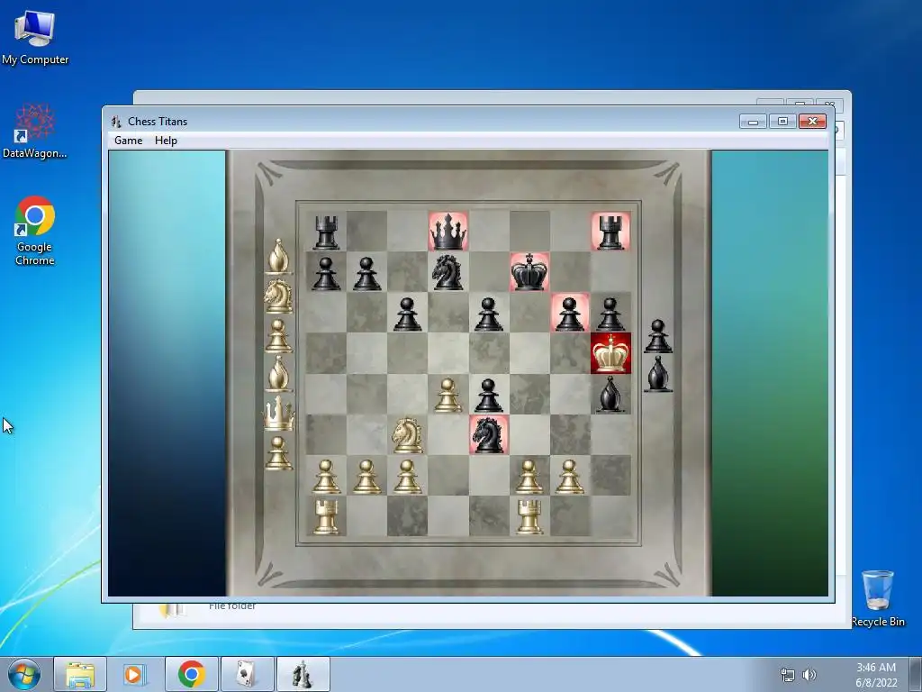Select the black rook on a8
The width and height of the screenshot is (922, 692).
click(x=326, y=232)
